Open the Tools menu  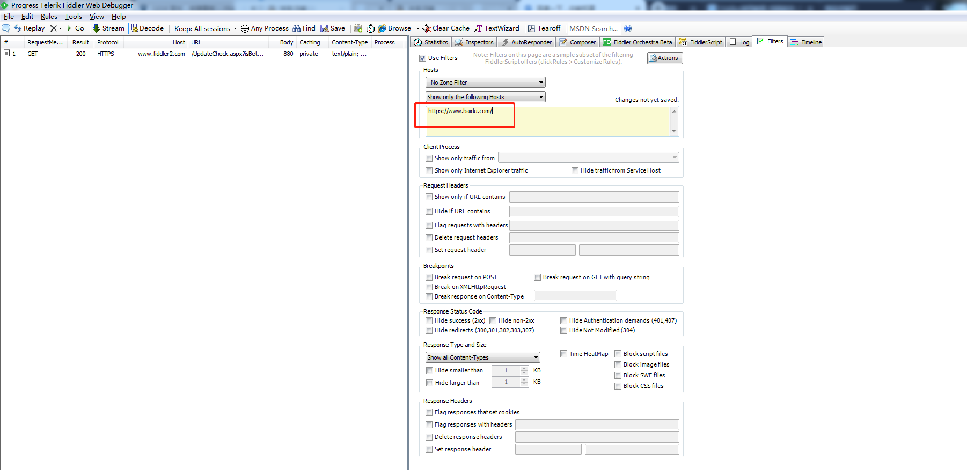74,17
